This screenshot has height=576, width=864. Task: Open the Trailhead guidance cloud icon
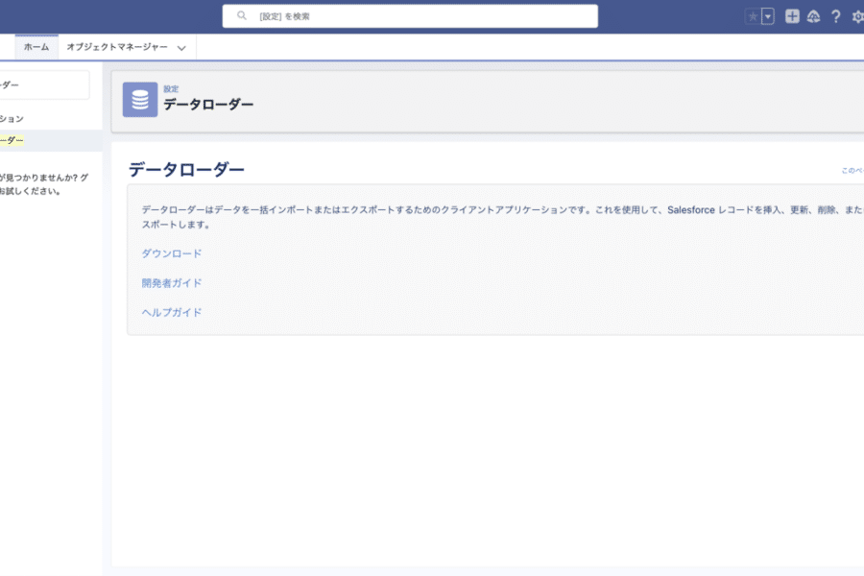tap(814, 16)
